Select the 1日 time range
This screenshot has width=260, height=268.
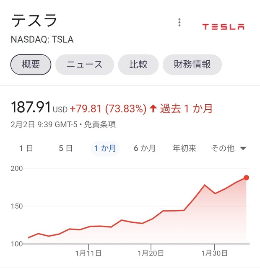click(x=26, y=148)
